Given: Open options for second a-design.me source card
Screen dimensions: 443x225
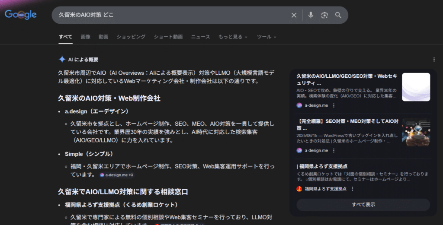Looking at the screenshot, I should click(334, 150).
